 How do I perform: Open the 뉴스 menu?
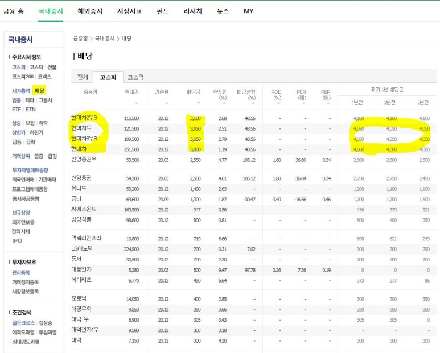point(223,11)
